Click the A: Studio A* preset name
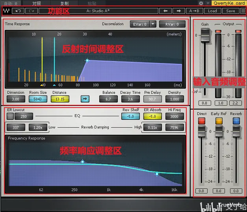This screenshot has height=212, width=247. (x=98, y=11)
